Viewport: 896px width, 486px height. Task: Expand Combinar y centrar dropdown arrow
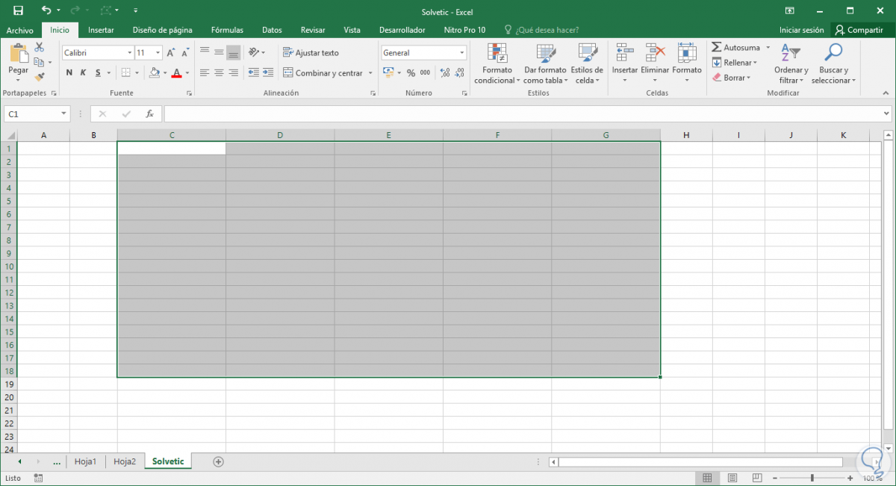(370, 73)
